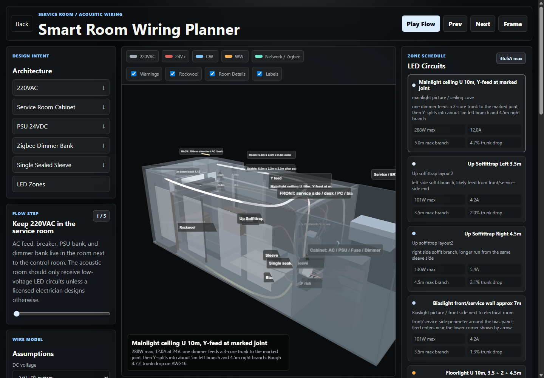Click the WW- orange legend swatch
Viewport: 544px width, 378px height.
229,56
